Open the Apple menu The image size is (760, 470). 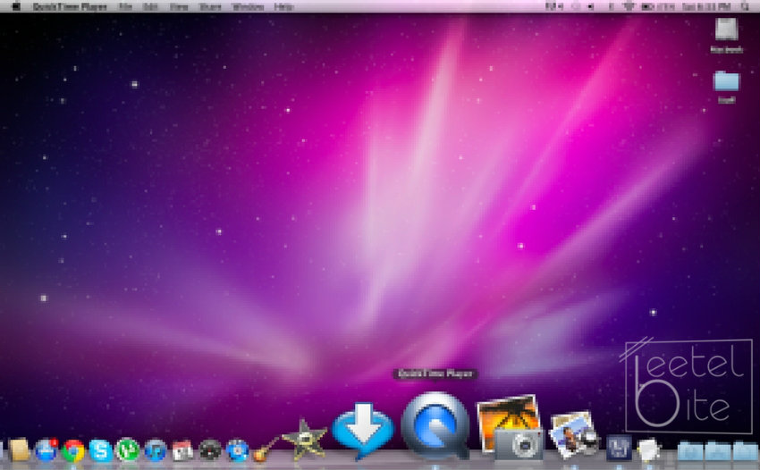coord(16,7)
